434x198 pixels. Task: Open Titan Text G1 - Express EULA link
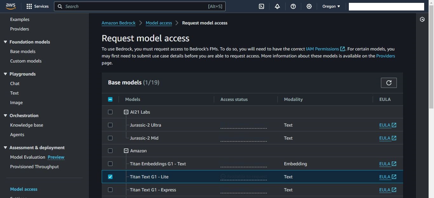point(388,190)
